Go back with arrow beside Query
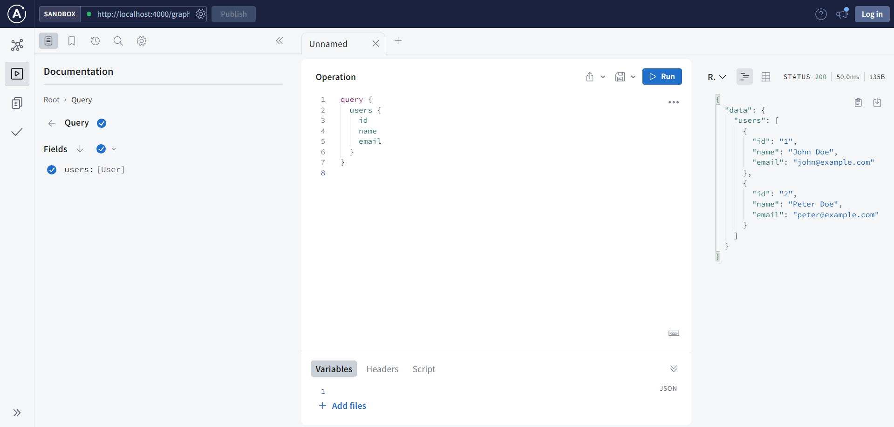This screenshot has height=427, width=894. pyautogui.click(x=52, y=123)
